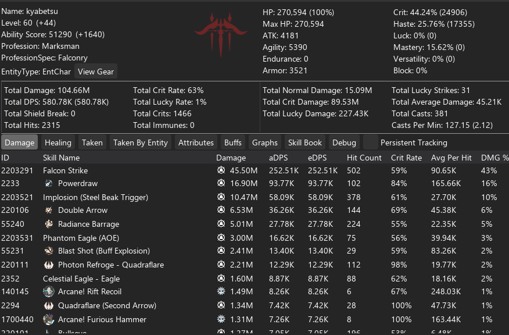
Task: Click the Total DPS: 580.78K stat
Action: pyautogui.click(x=56, y=102)
